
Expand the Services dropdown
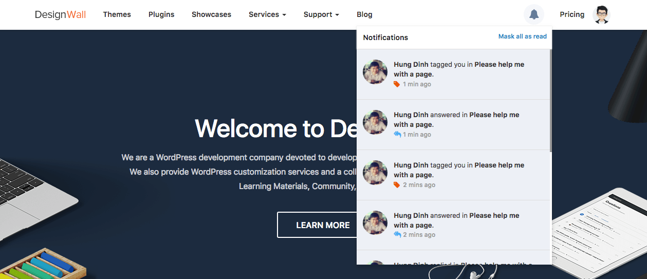coord(267,14)
